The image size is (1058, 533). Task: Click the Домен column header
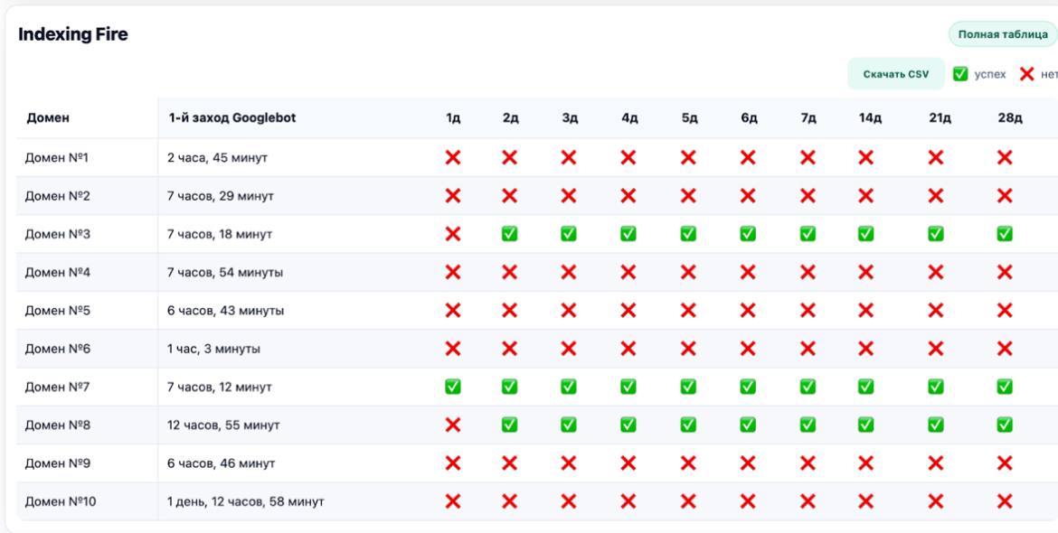[48, 118]
